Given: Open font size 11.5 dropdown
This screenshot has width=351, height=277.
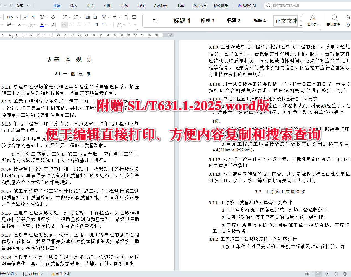Looking at the screenshot, I should click(18, 17).
